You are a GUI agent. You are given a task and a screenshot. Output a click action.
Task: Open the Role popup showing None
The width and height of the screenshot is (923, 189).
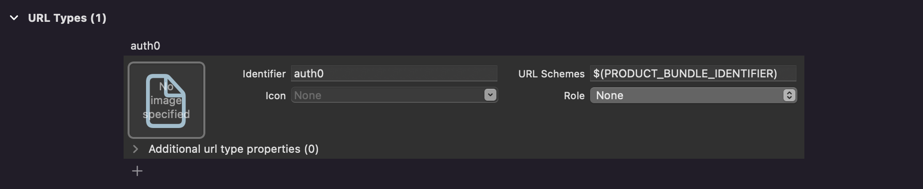point(693,95)
